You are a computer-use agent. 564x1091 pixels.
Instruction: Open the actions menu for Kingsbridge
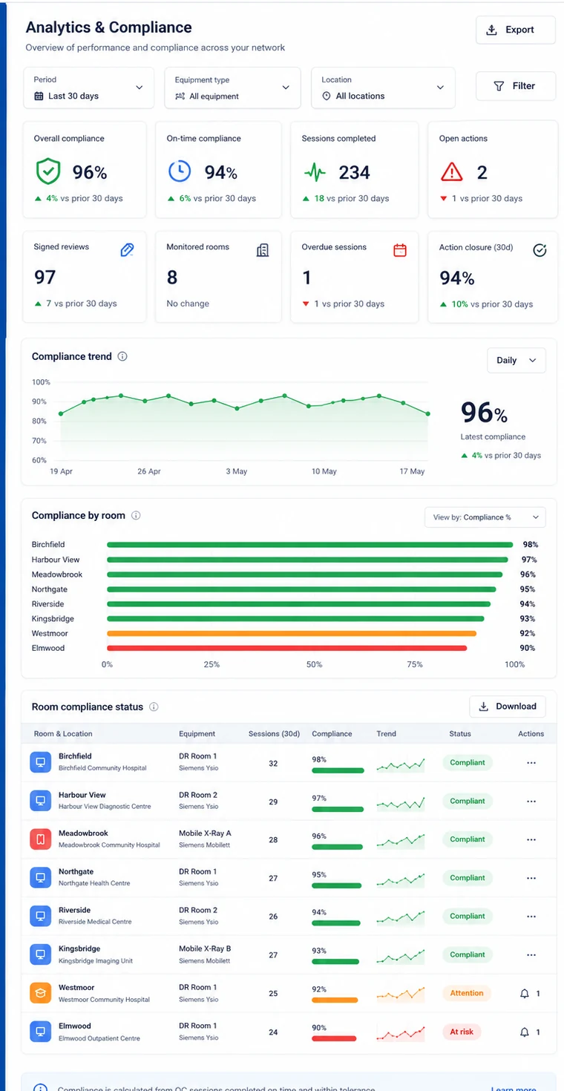click(531, 955)
